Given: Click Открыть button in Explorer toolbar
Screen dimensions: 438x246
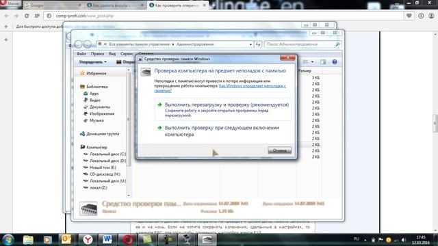Looking at the screenshot, I should 125,62.
